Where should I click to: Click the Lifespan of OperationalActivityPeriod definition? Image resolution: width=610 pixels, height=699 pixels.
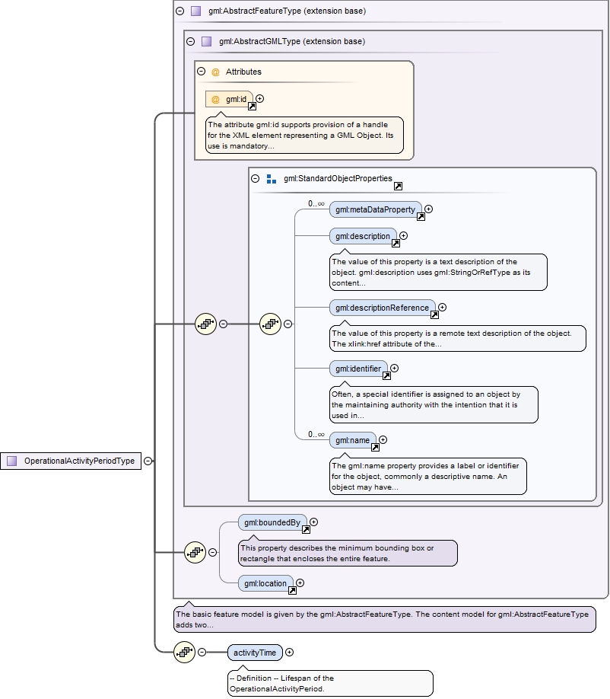click(330, 684)
